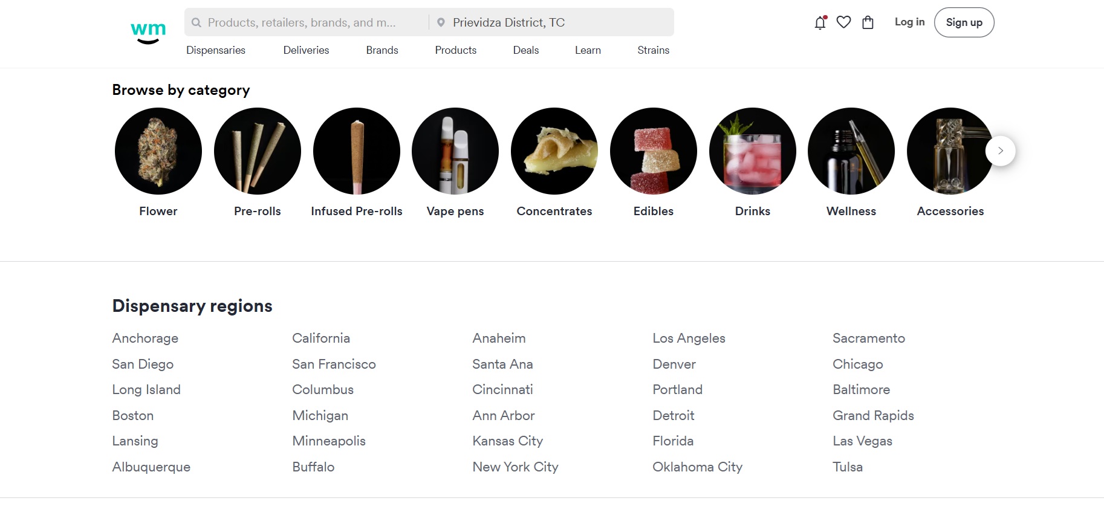Change location in the Prievidza District field
Viewport: 1104px width, 521px height.
508,22
